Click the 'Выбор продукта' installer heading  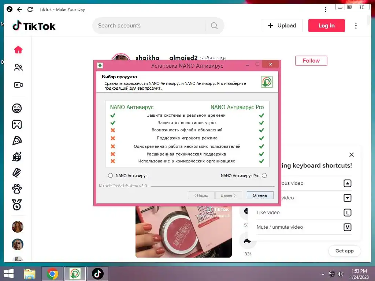119,77
